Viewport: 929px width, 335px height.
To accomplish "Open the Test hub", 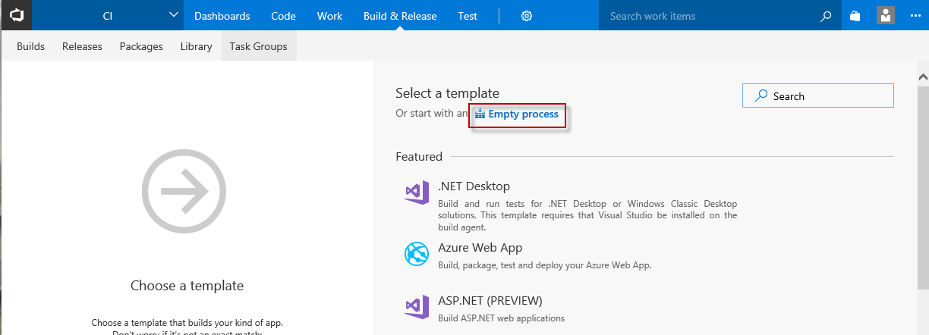I will (468, 15).
